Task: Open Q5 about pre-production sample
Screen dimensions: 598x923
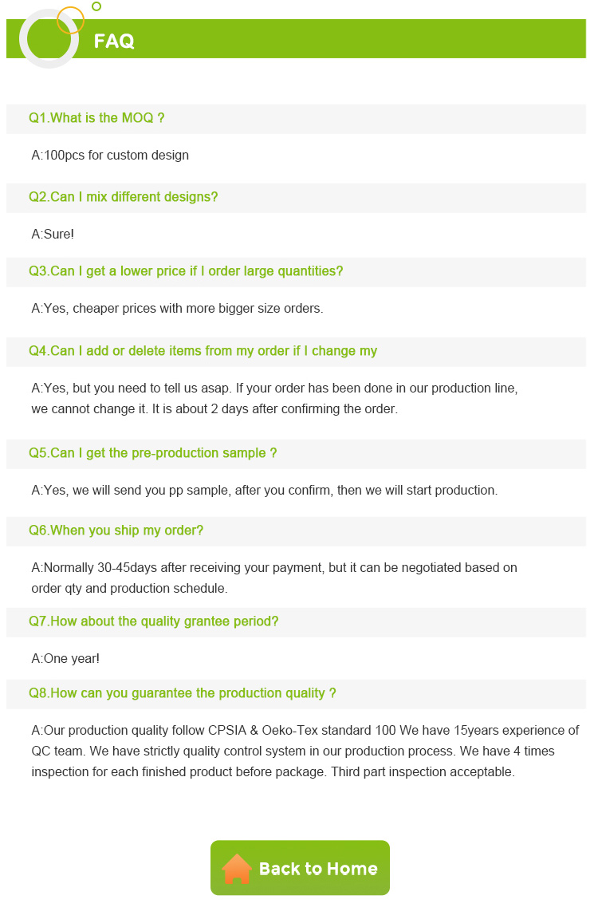Action: tap(153, 453)
